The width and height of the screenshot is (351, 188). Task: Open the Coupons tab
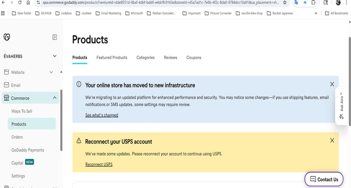click(x=194, y=58)
